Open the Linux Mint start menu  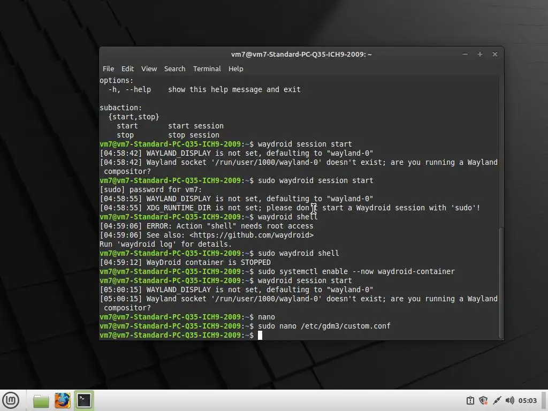coord(11,400)
